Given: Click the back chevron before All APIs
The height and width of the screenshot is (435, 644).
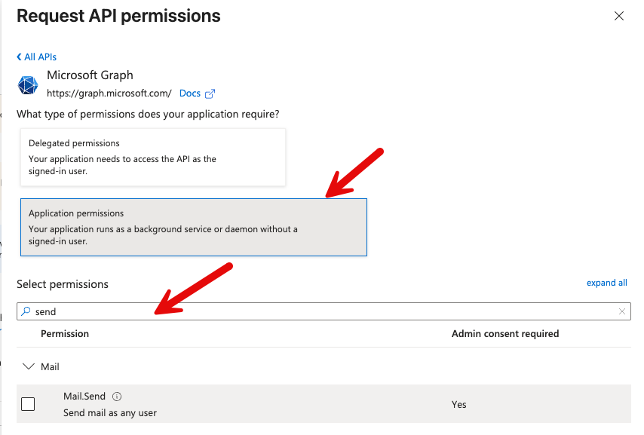Looking at the screenshot, I should (x=20, y=57).
